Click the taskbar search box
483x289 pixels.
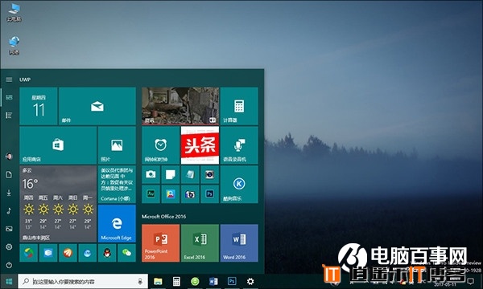(x=83, y=281)
